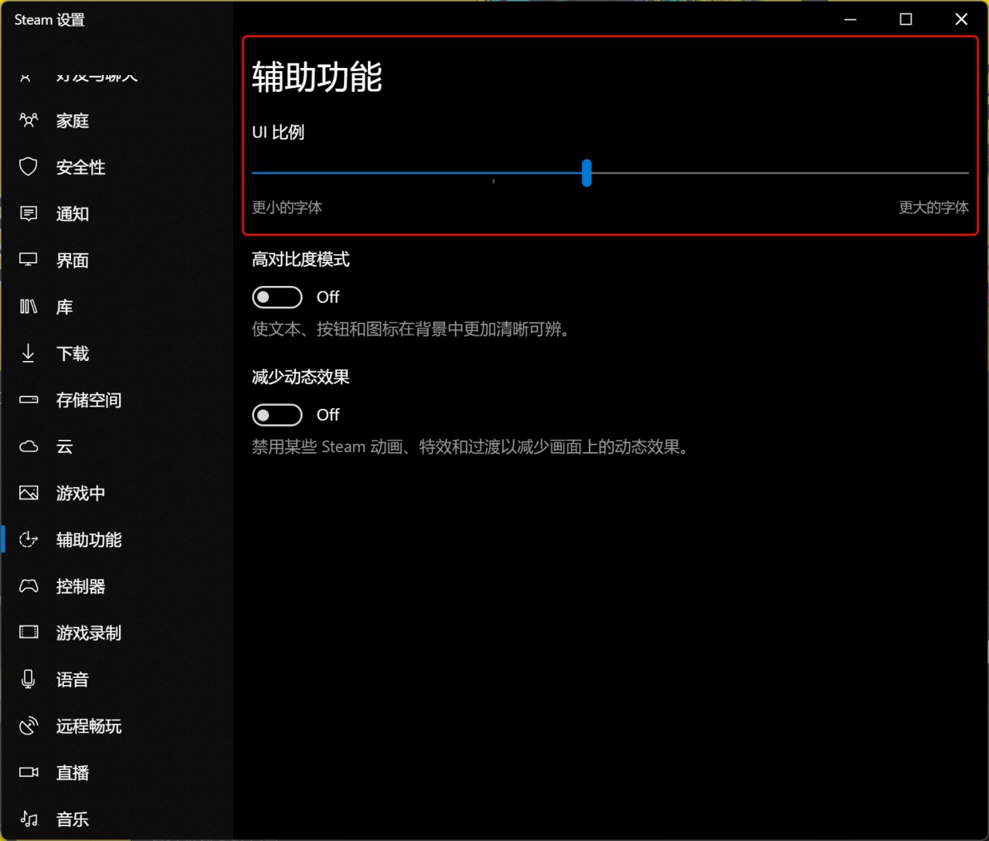
Task: Click the Broadcast camera icon
Action: [x=29, y=772]
